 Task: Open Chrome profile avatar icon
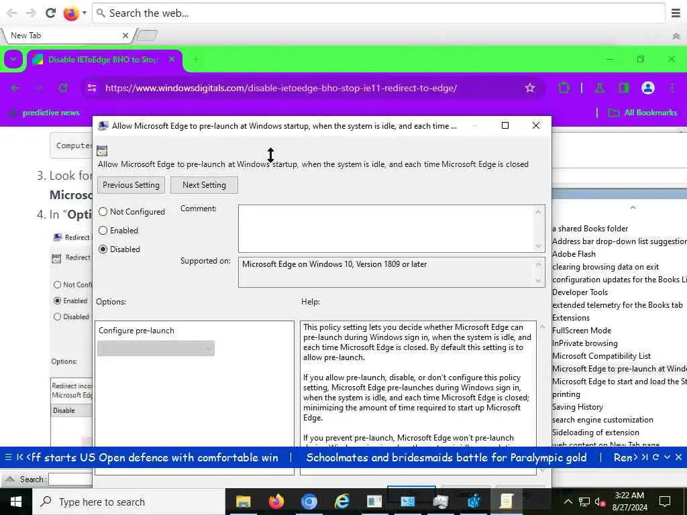tap(647, 88)
